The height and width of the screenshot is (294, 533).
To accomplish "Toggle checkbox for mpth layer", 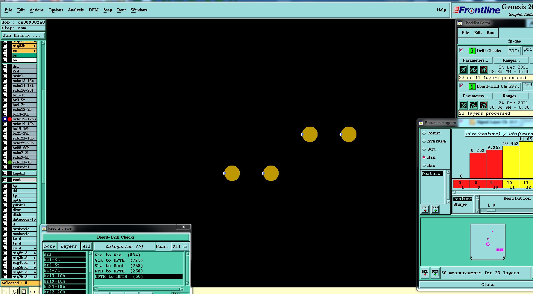I will point(5,200).
